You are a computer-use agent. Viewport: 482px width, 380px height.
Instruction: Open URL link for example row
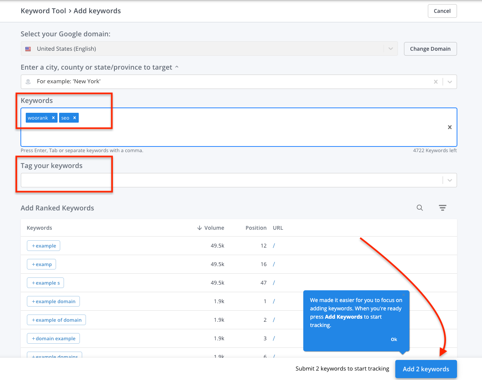click(274, 246)
